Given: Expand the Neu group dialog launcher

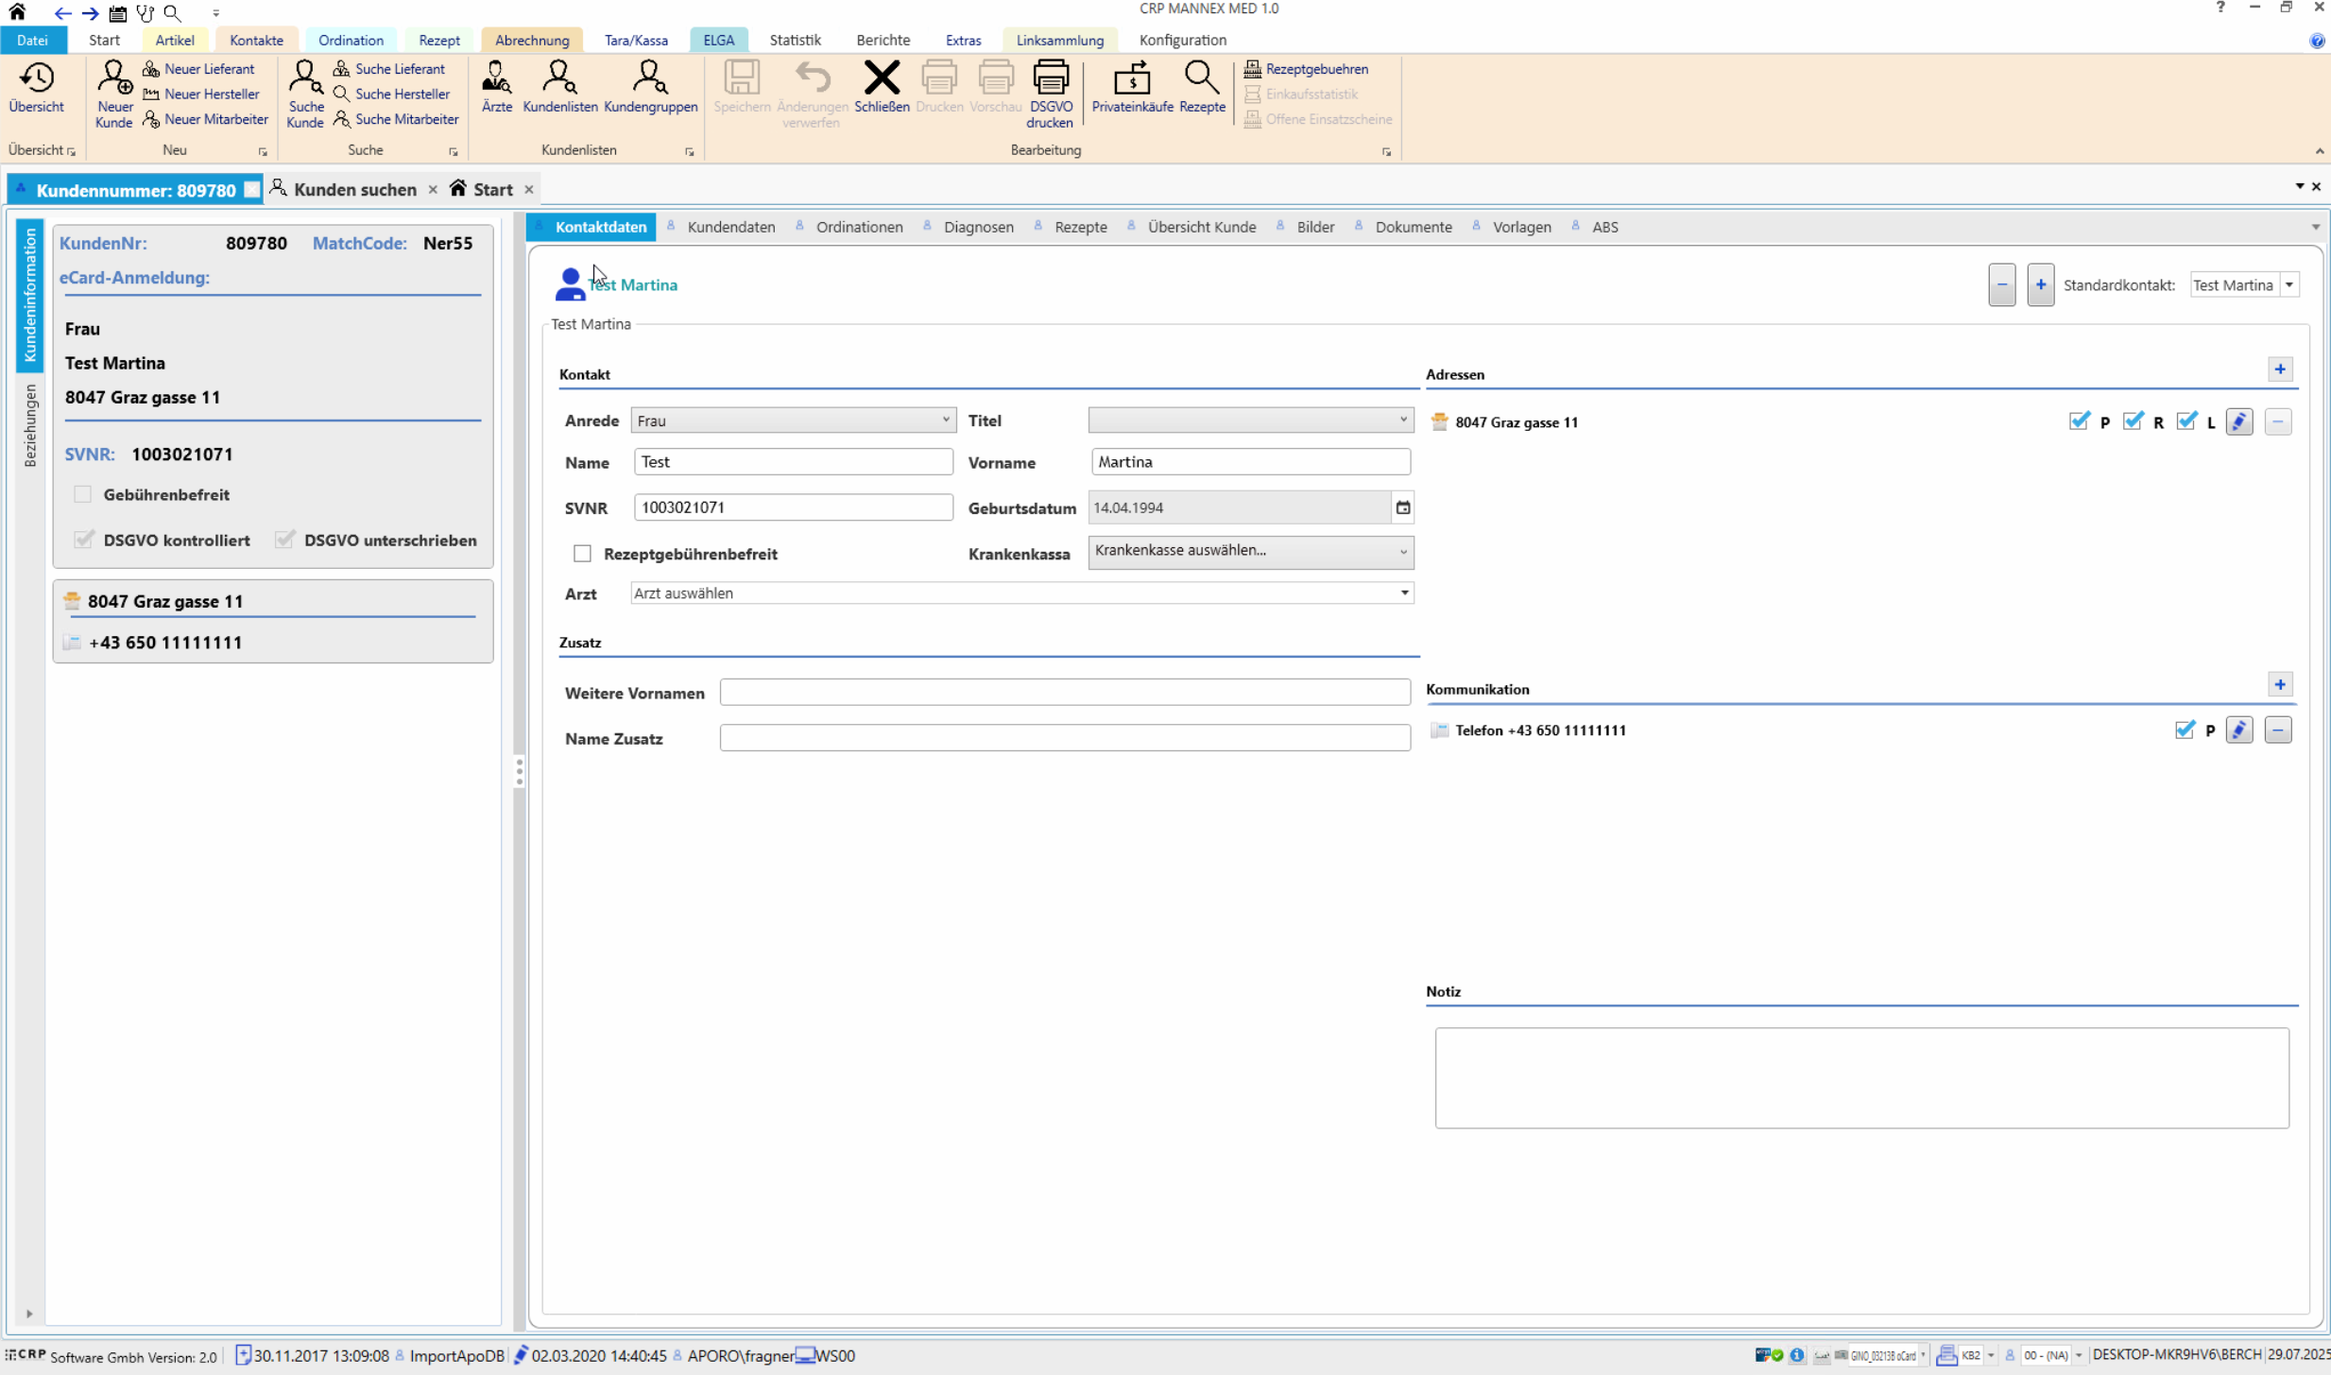Looking at the screenshot, I should [263, 152].
